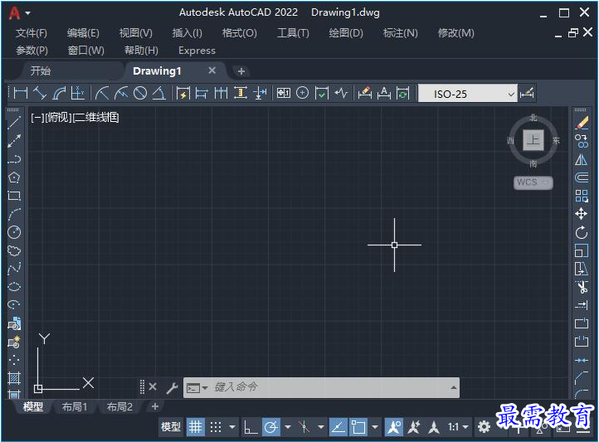Expand the command line history arrow
Screen dimensions: 599x442
coord(453,388)
